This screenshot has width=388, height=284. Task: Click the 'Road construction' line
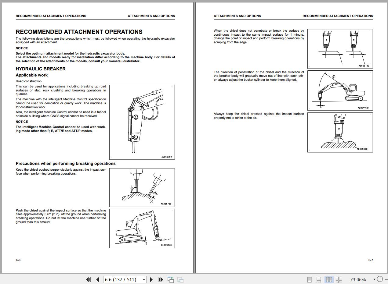29,81
